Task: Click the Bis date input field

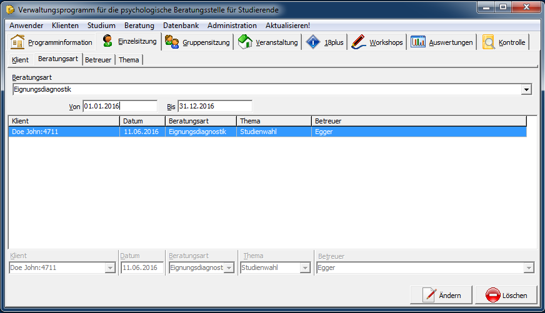Action: [x=214, y=107]
